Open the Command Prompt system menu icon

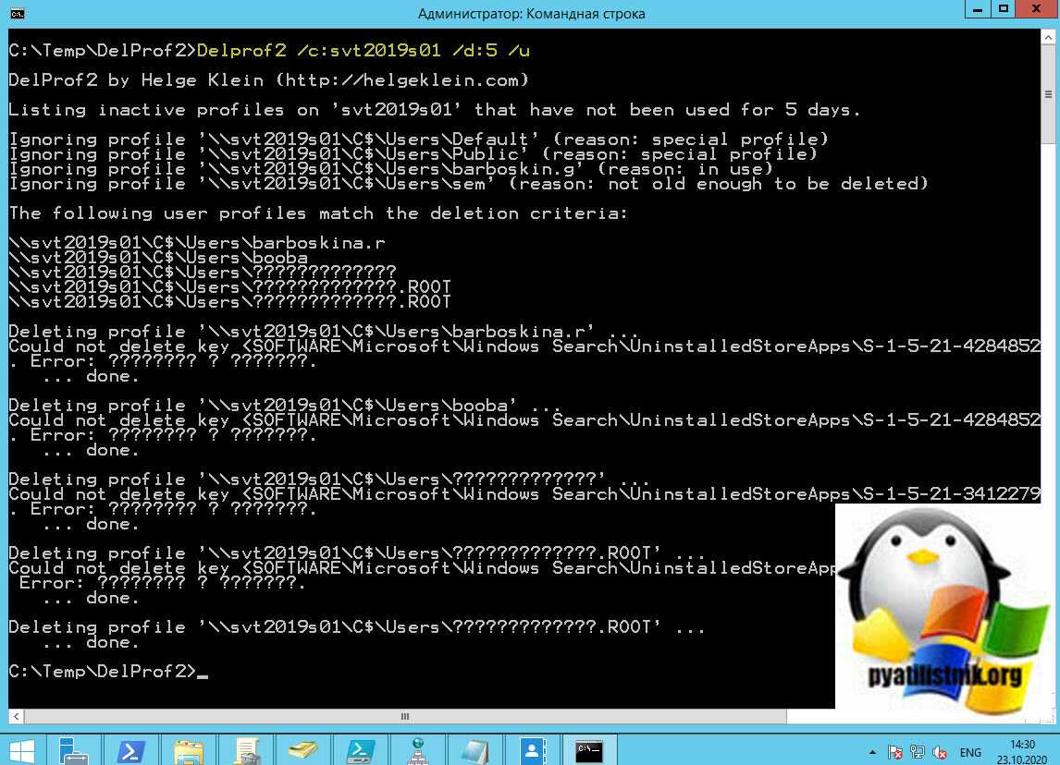tap(17, 14)
